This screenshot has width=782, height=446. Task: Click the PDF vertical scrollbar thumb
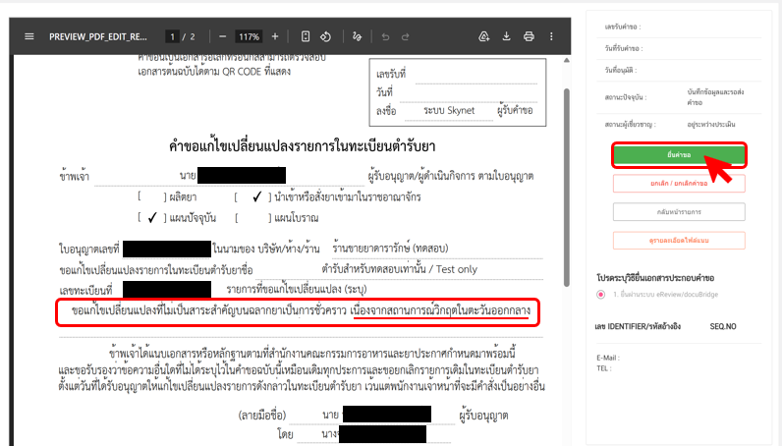point(567,188)
